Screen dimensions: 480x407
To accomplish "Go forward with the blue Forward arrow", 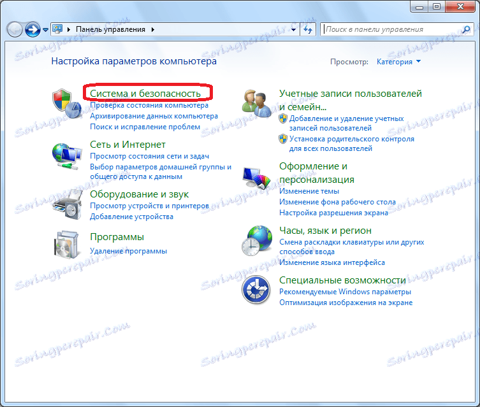I will 33,30.
